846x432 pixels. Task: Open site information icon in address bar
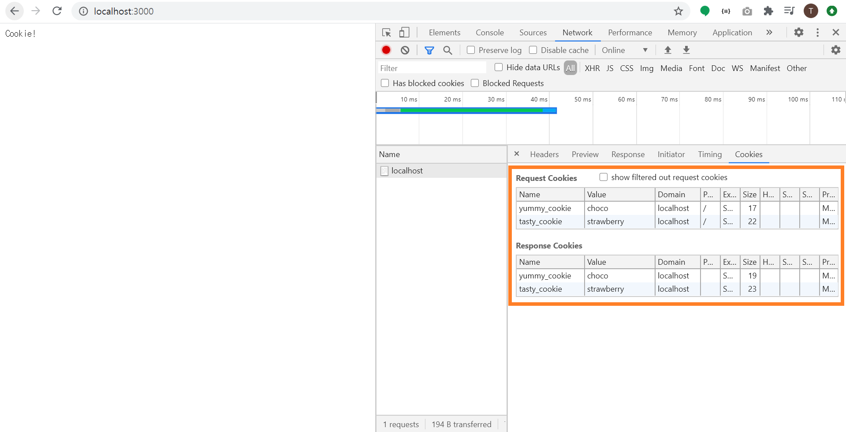coord(83,11)
